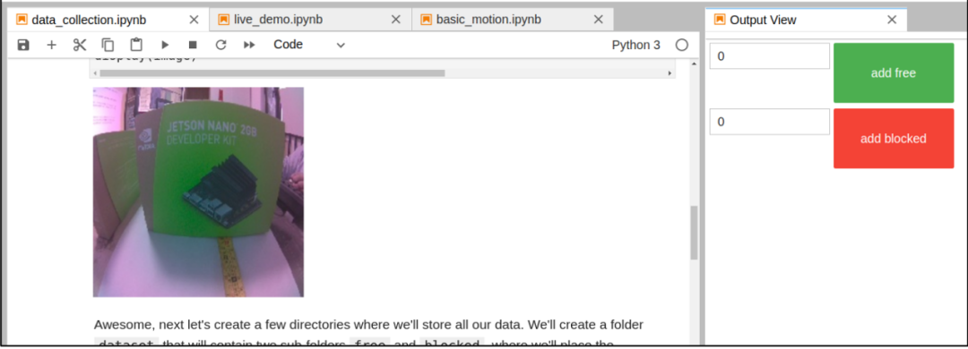
Task: Click the camera image of Jetson Nano box
Action: pyautogui.click(x=198, y=192)
